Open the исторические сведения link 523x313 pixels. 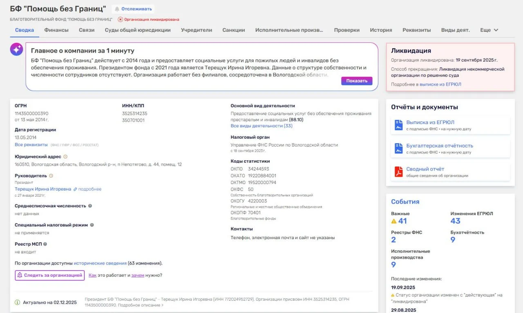tap(100, 264)
